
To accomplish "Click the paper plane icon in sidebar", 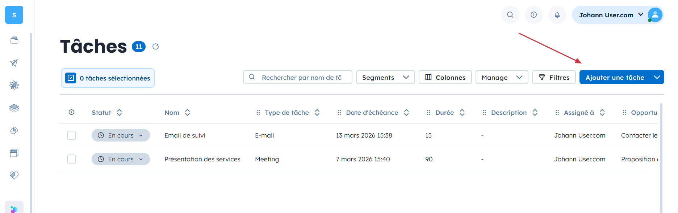I will tap(14, 63).
